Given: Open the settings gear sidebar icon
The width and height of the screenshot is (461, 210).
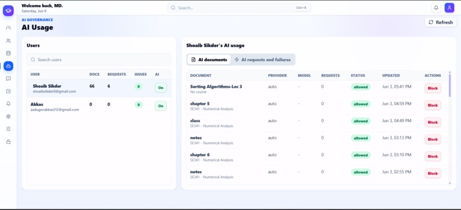Looking at the screenshot, I should tap(8, 116).
